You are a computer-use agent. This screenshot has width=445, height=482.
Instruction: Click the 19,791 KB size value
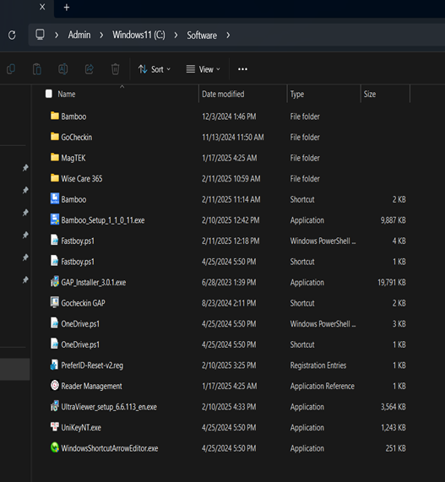tap(392, 282)
